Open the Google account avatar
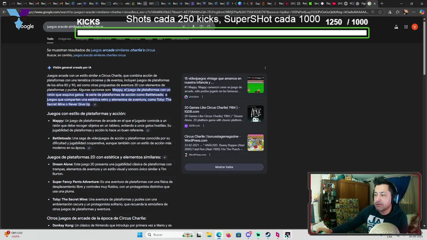This screenshot has width=427, height=240. 415,27
